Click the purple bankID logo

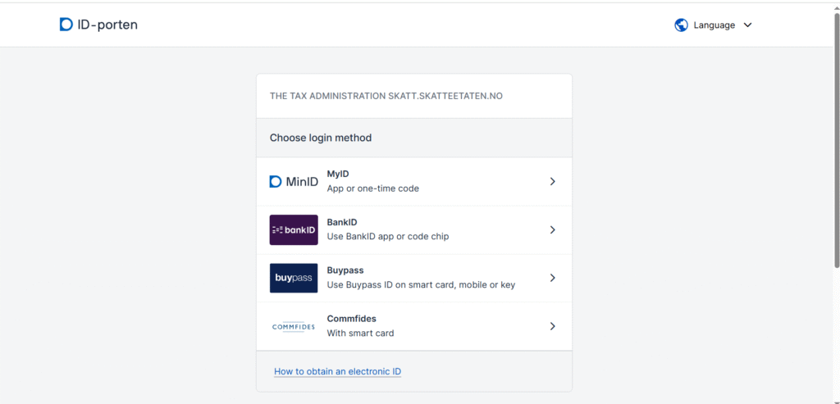coord(294,230)
